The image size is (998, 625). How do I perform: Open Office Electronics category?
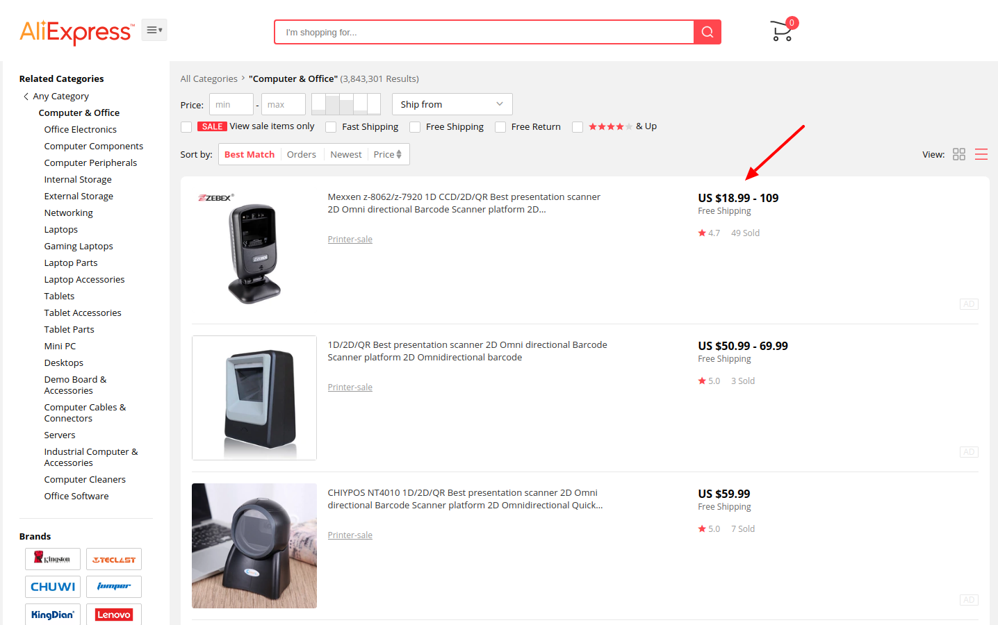coord(81,130)
